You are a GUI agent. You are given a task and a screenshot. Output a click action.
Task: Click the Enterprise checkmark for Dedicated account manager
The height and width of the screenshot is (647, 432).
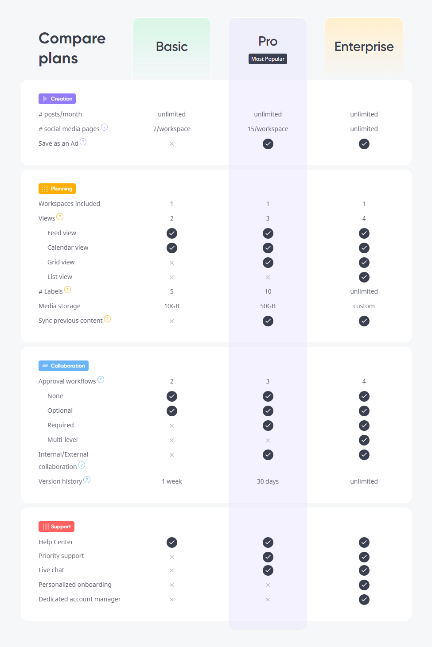(364, 600)
